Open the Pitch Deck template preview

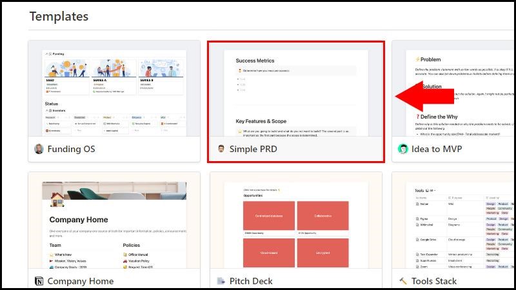(296, 220)
